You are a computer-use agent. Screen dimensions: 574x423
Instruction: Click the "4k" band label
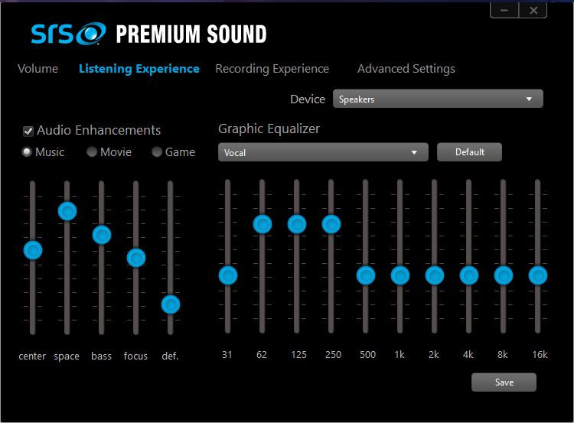coord(468,355)
